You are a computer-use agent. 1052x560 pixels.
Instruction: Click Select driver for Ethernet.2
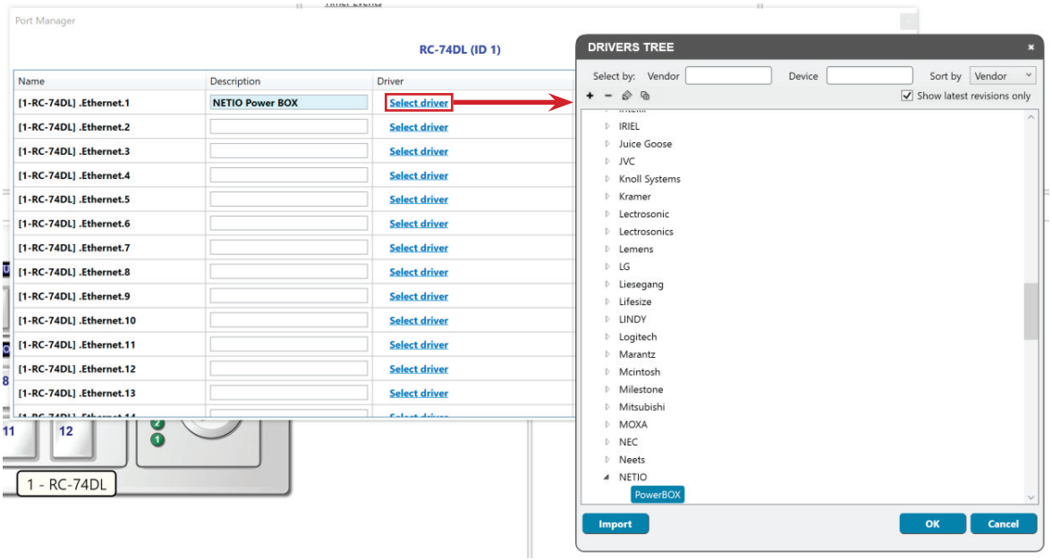419,127
